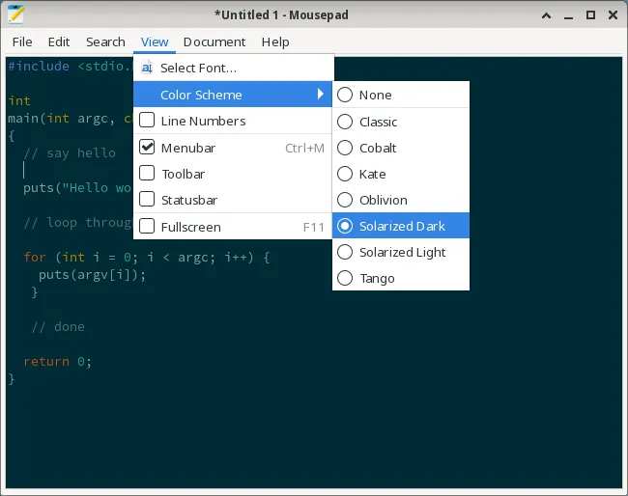Open the Edit menu
The image size is (628, 496).
[59, 41]
